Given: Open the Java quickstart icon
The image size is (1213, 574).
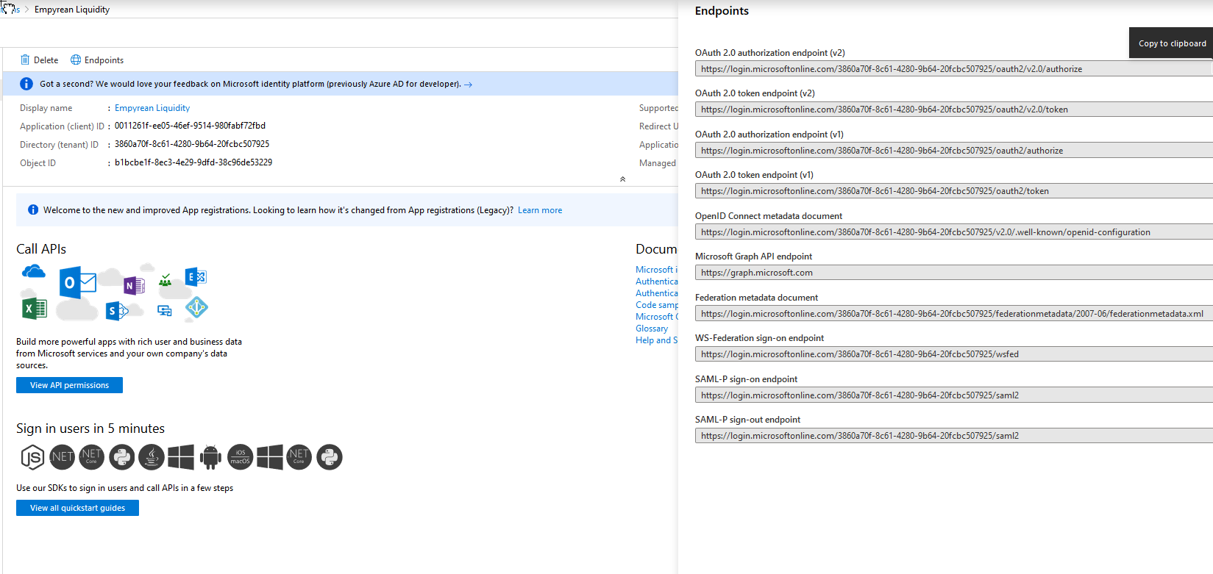Looking at the screenshot, I should 152,457.
